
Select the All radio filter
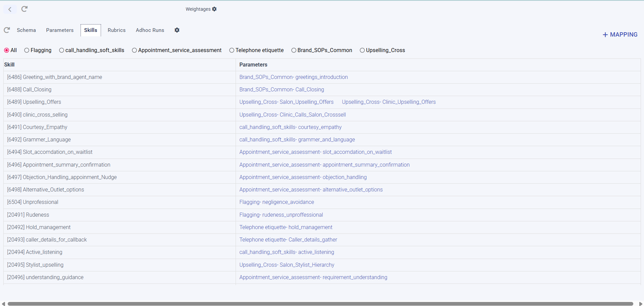click(6, 50)
